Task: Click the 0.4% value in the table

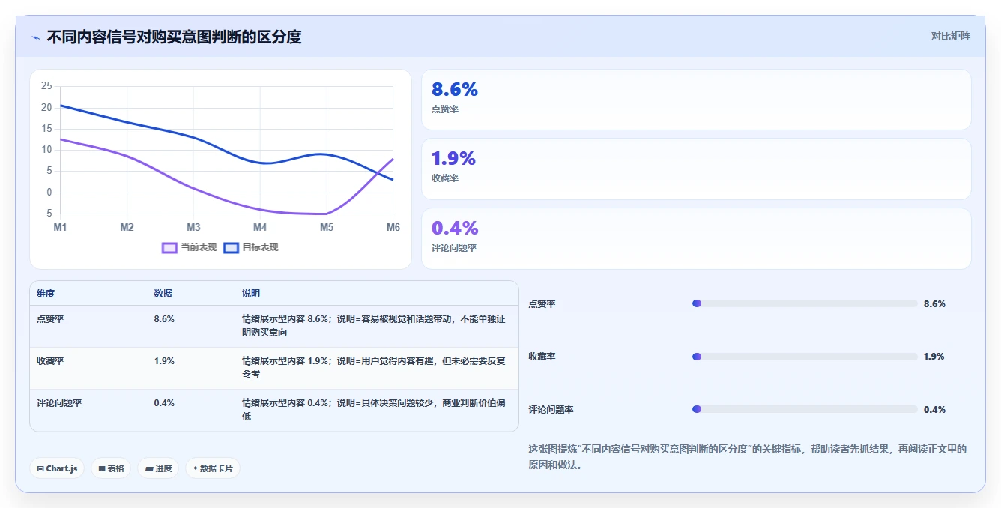Action: (x=164, y=403)
